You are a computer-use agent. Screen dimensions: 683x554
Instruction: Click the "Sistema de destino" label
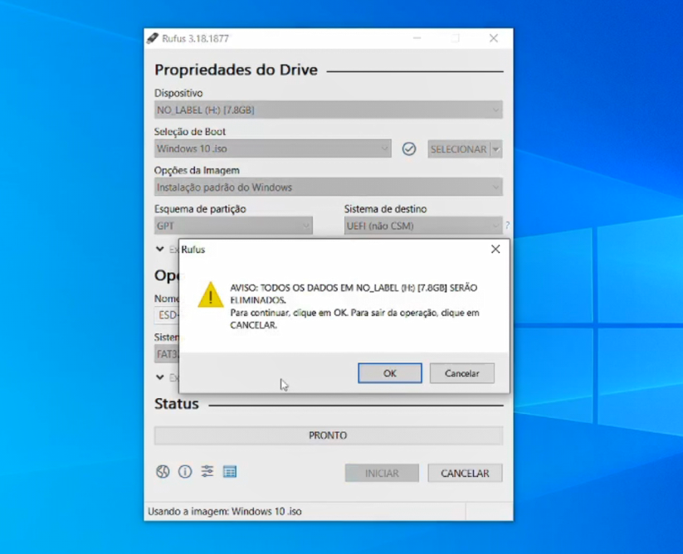click(386, 209)
